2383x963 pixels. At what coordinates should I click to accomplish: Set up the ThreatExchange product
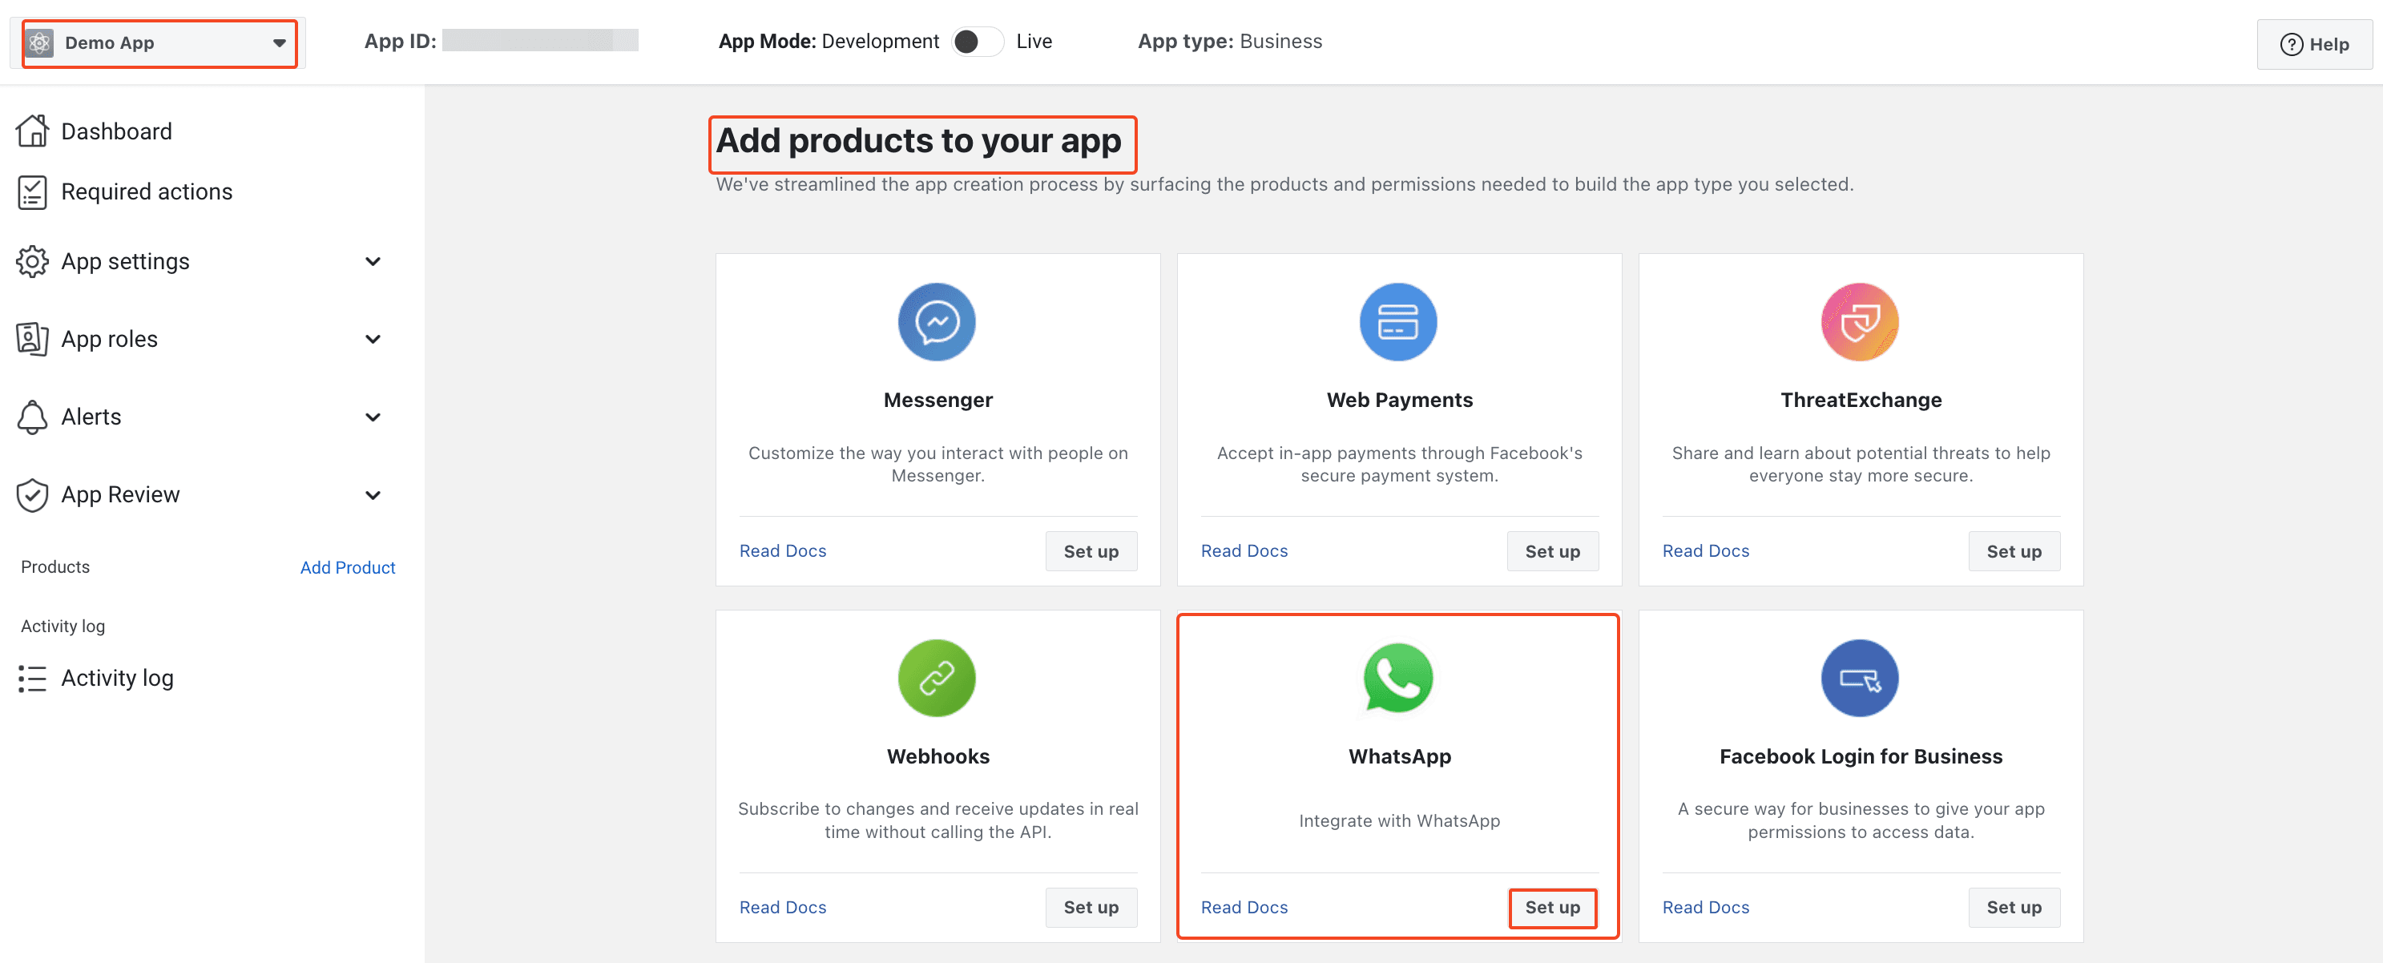[2014, 551]
